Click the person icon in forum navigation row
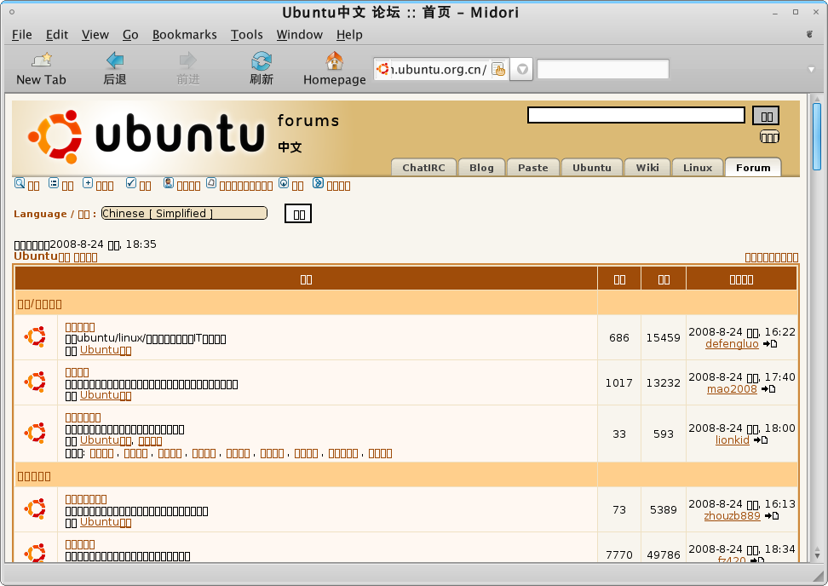Screen dimensions: 828x586 pos(169,183)
